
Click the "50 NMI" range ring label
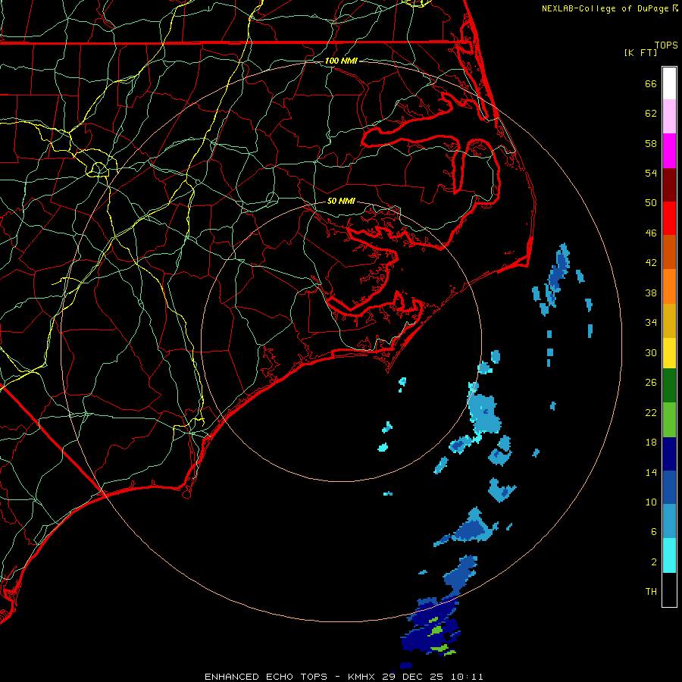[342, 201]
